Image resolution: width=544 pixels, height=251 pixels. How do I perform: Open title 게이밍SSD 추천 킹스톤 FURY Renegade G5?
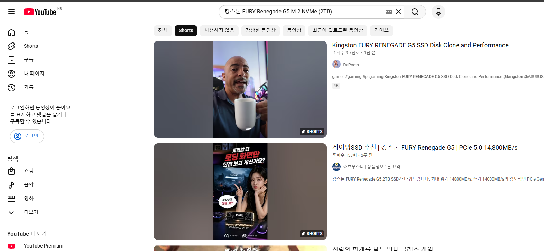pyautogui.click(x=425, y=148)
